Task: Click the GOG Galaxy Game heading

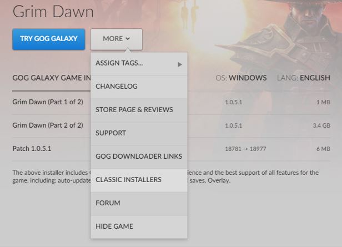Action: click(x=52, y=78)
